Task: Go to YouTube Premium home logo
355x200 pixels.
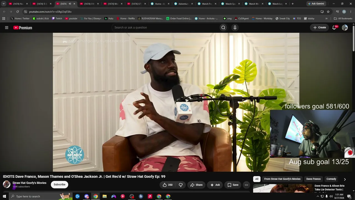Action: tap(23, 27)
